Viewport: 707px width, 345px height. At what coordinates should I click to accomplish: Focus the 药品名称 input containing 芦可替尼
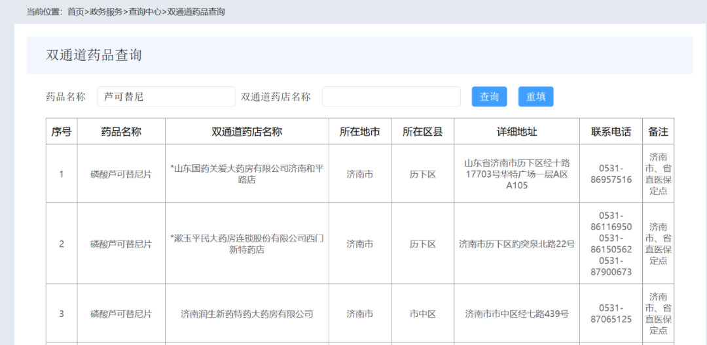(x=166, y=97)
